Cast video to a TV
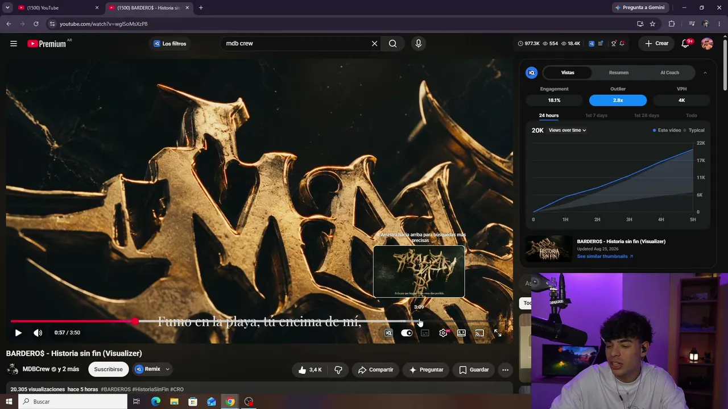The image size is (728, 409). (x=479, y=333)
